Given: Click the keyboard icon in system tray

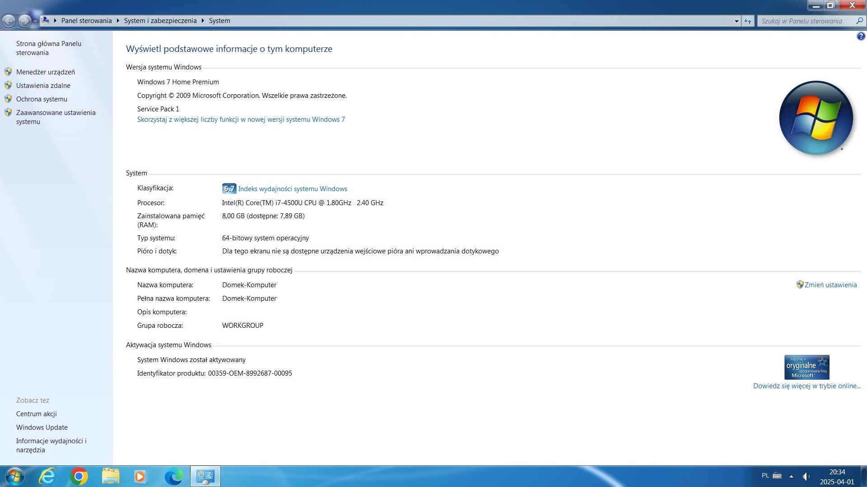Looking at the screenshot, I should (777, 476).
